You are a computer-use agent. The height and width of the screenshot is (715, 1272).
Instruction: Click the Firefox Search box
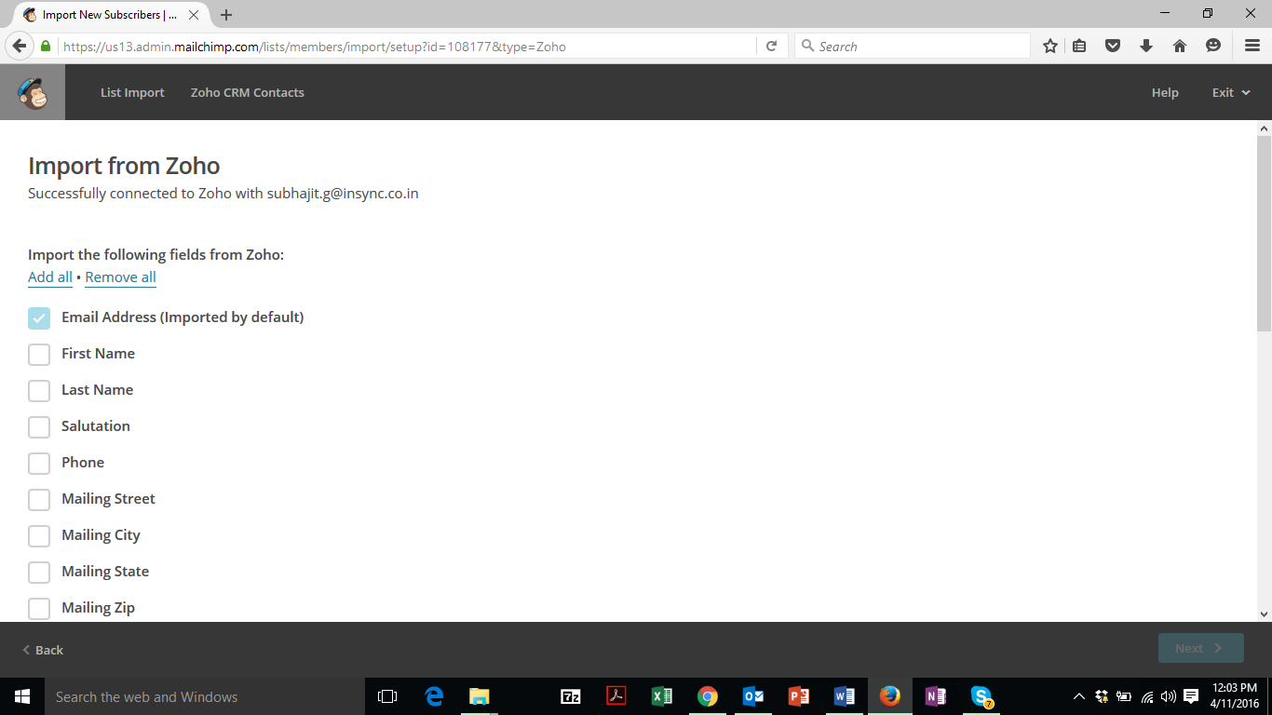point(913,46)
